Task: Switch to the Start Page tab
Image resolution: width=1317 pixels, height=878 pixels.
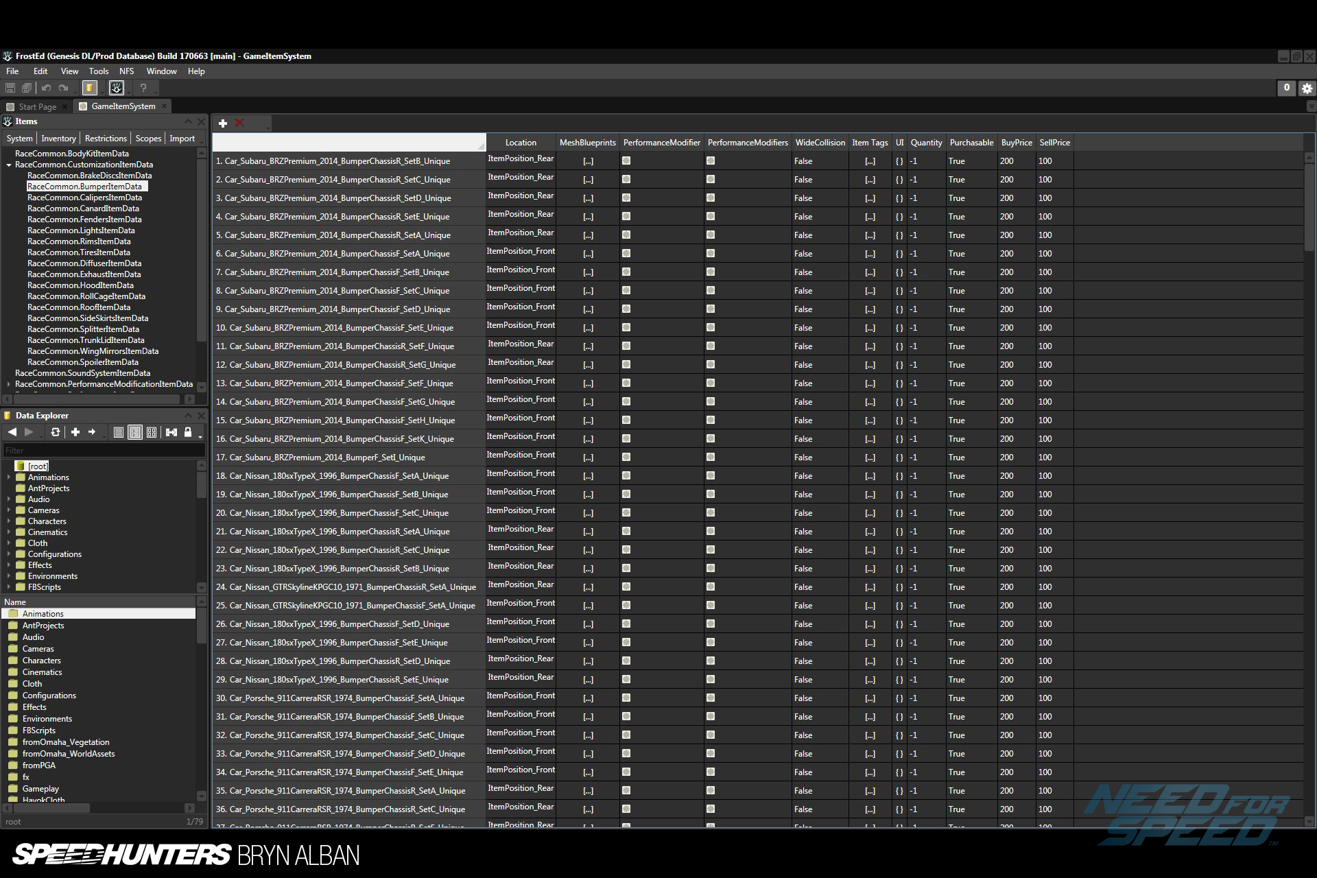Action: pyautogui.click(x=37, y=107)
